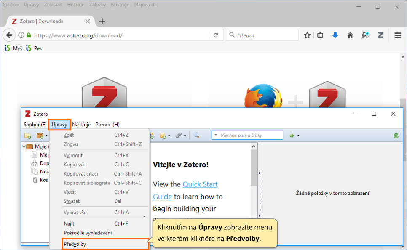407x250 pixels.
Task: Open the Firefox Soubor menu
Action: tap(11, 5)
